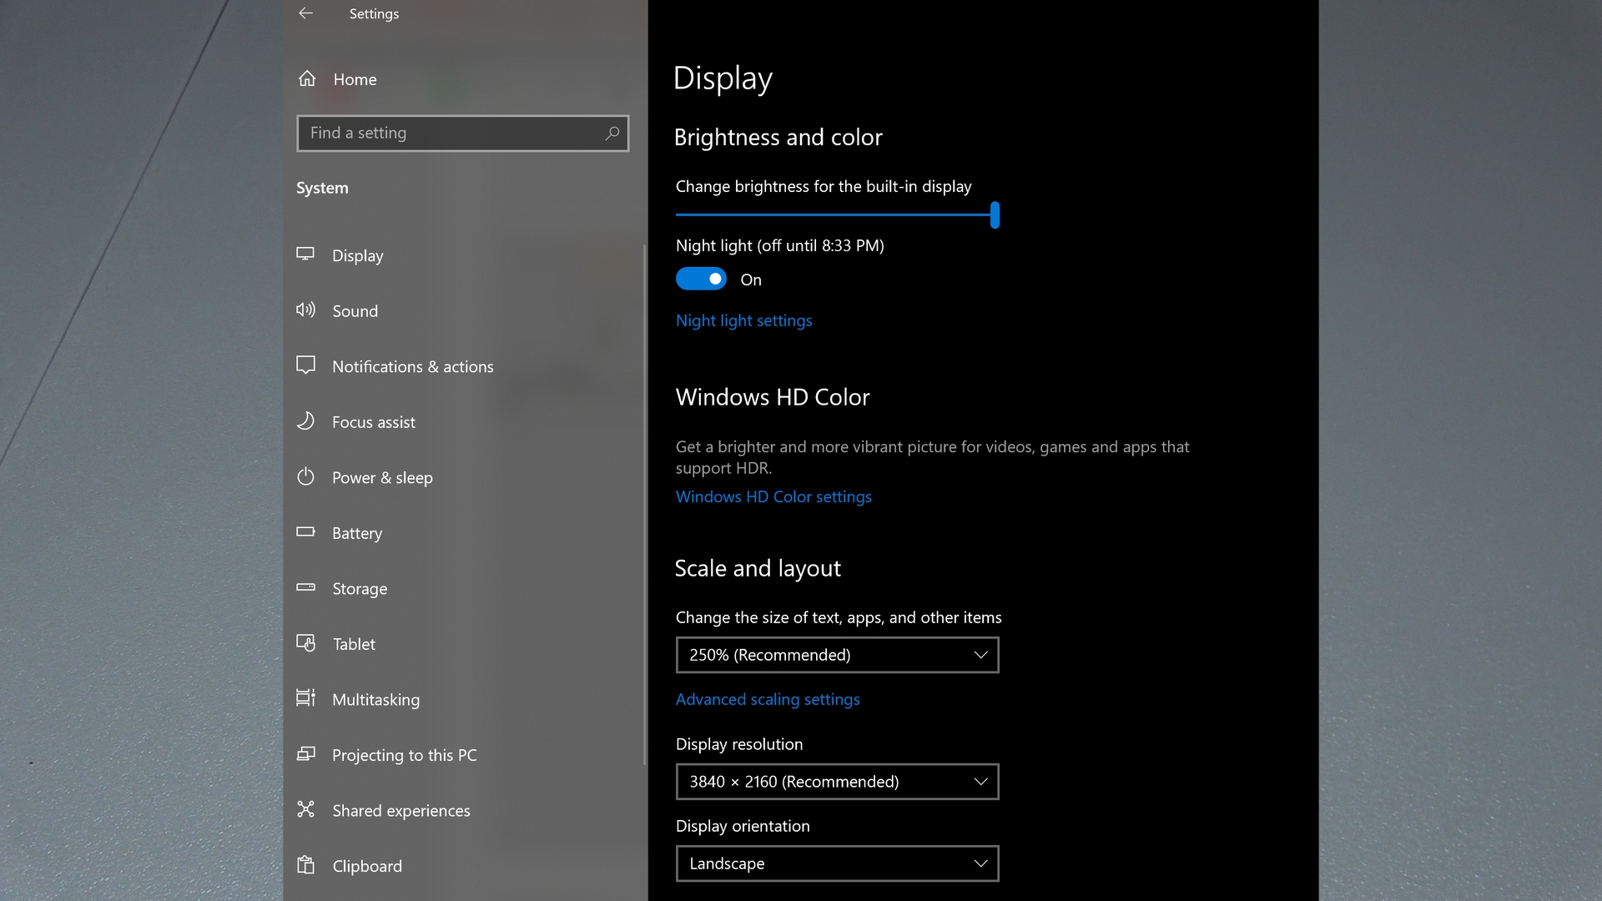Viewport: 1602px width, 901px height.
Task: Click the Sound settings icon
Action: (x=305, y=310)
